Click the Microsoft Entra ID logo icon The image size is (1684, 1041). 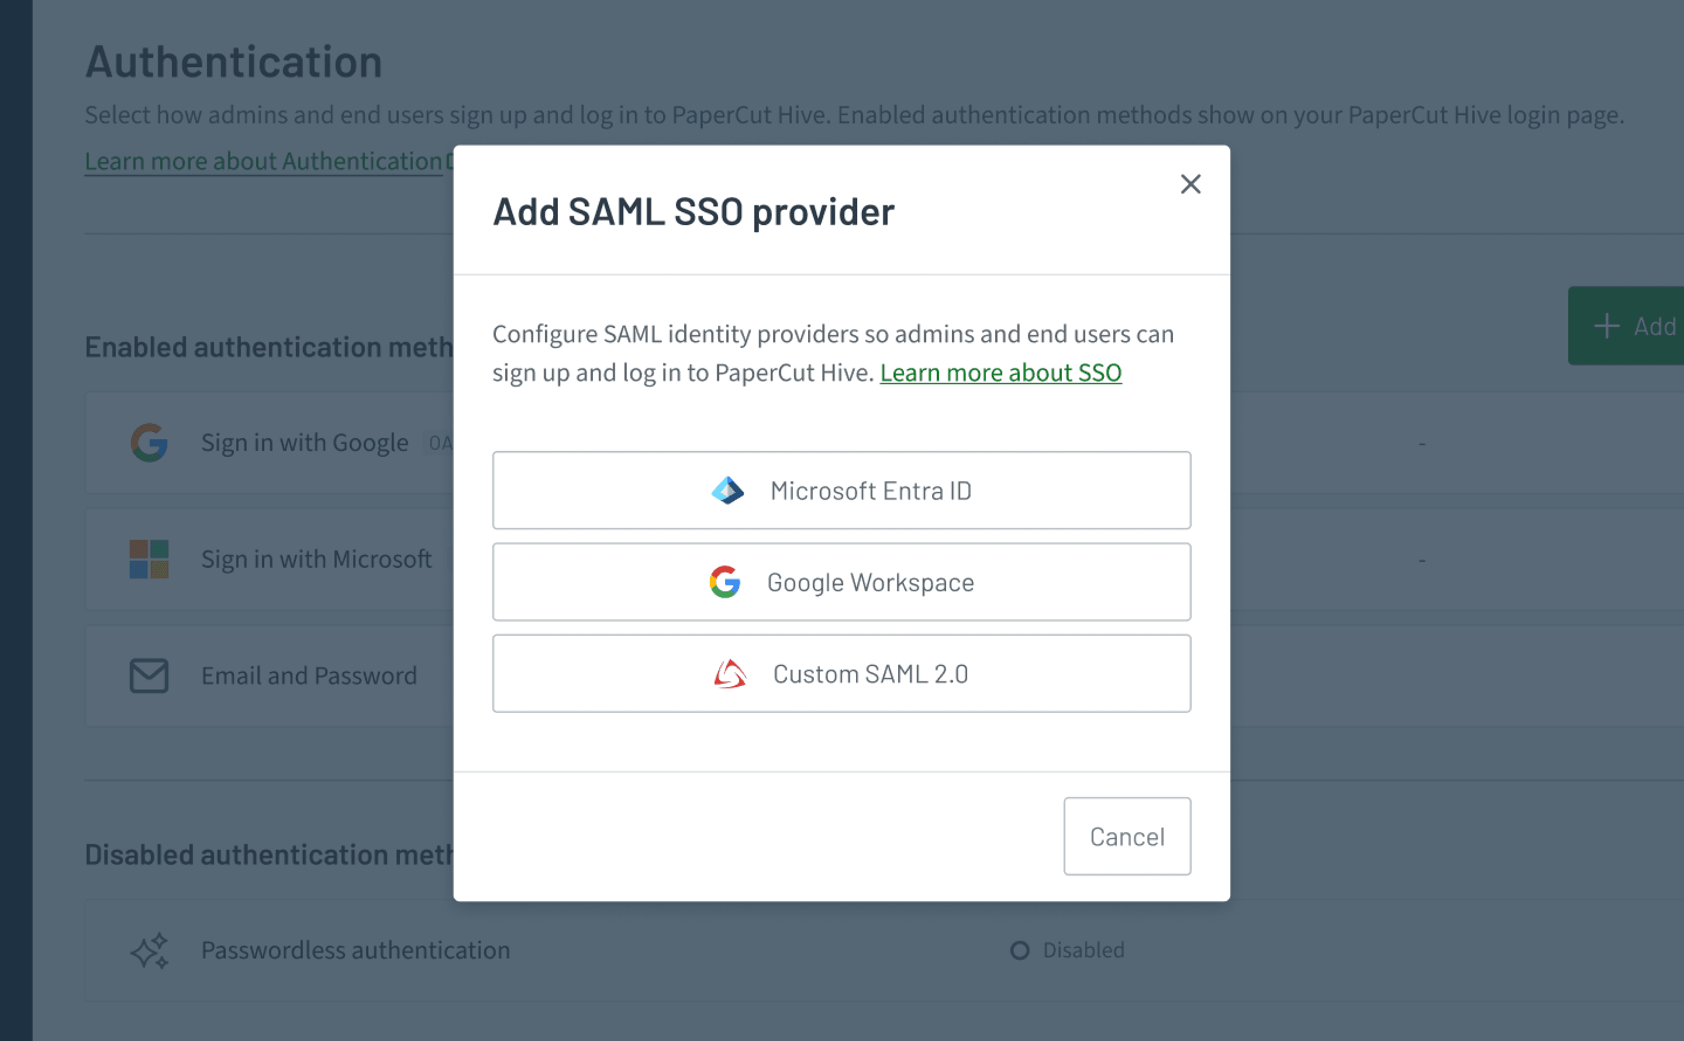(x=727, y=491)
